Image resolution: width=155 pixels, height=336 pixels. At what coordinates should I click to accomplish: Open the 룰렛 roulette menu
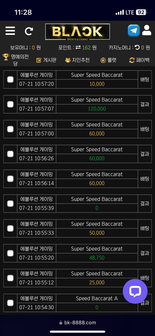[109, 60]
